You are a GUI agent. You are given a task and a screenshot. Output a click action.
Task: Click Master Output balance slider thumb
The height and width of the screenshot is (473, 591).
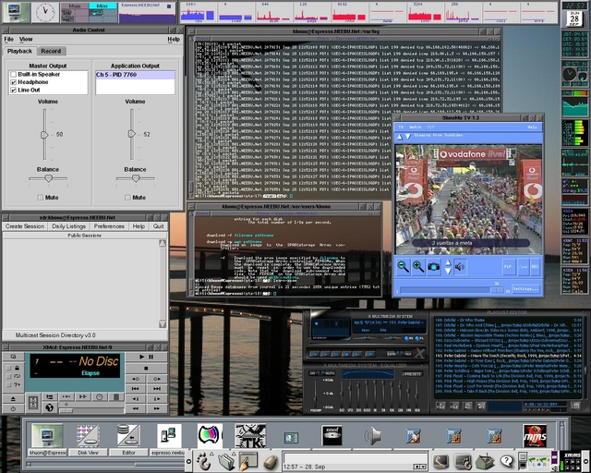point(48,178)
